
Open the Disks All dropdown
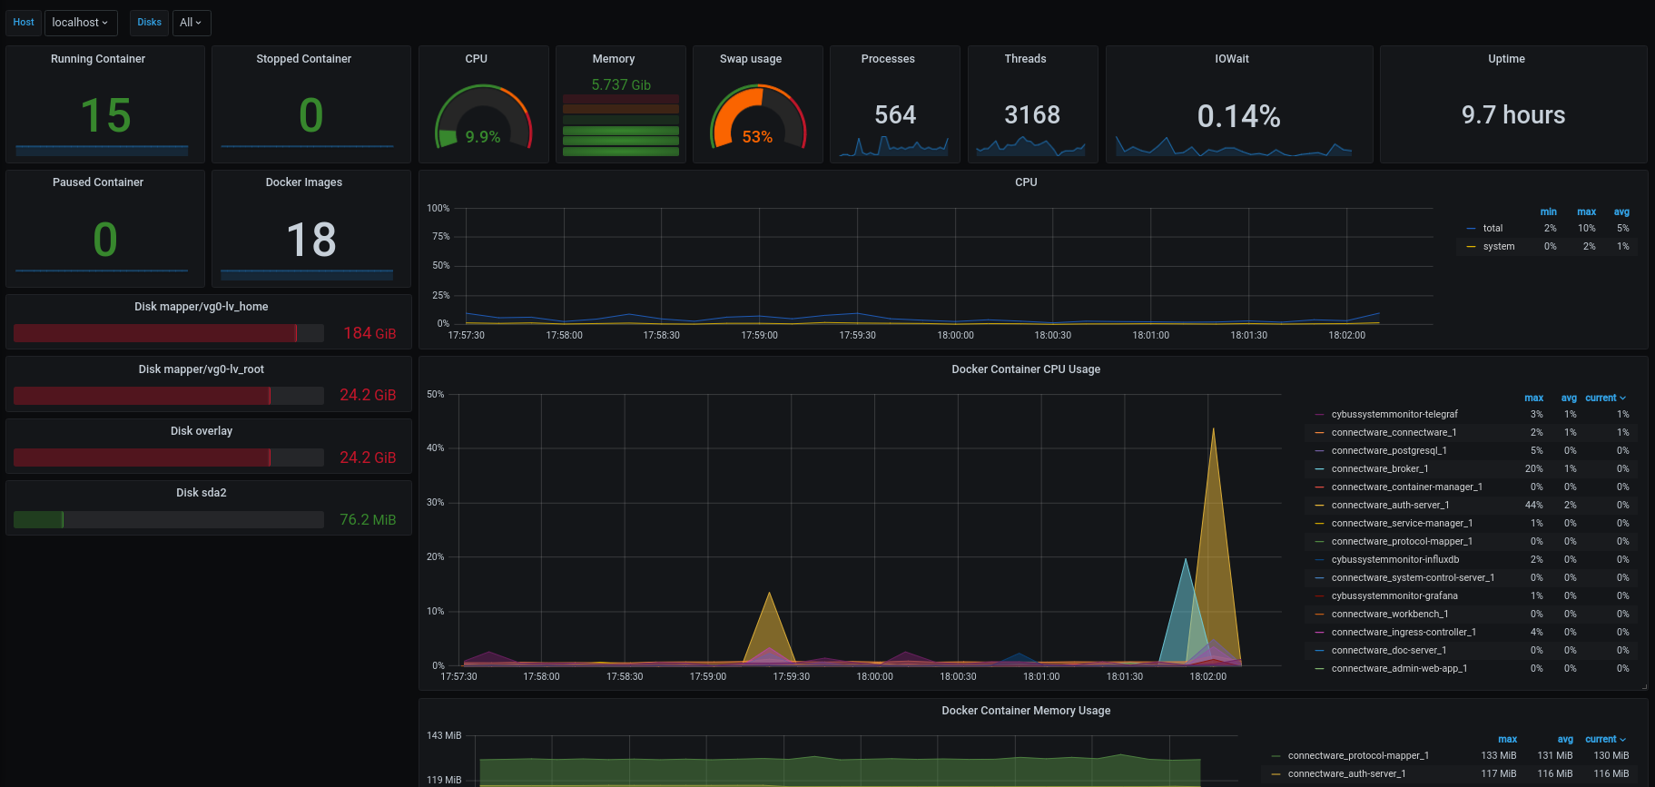(x=191, y=23)
